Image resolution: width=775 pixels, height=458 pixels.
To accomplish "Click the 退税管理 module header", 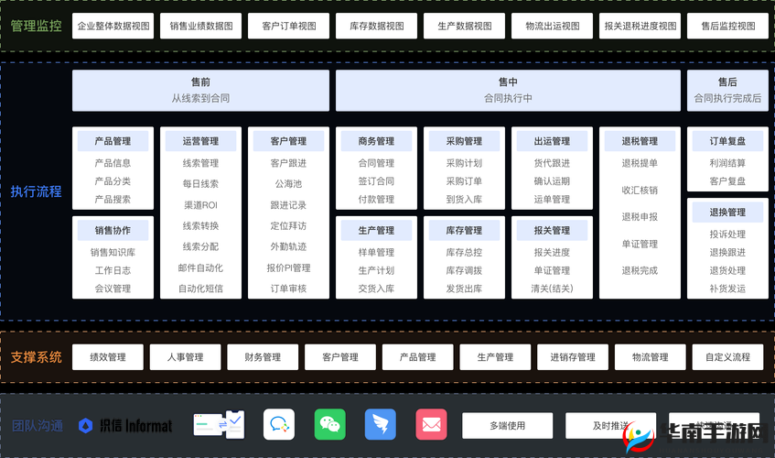I will click(640, 141).
